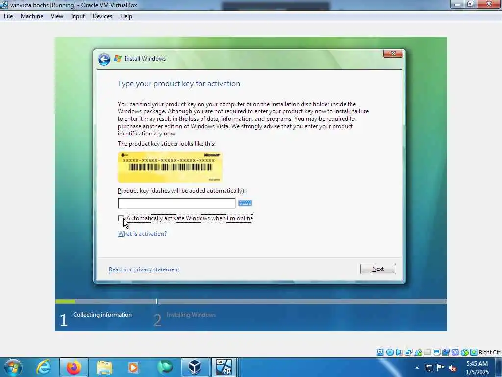Launch Internet Explorer from taskbar
Viewport: 502px width, 377px height.
coord(44,367)
